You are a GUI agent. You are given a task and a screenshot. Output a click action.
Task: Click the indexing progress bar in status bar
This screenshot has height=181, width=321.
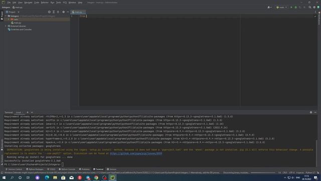263,173
